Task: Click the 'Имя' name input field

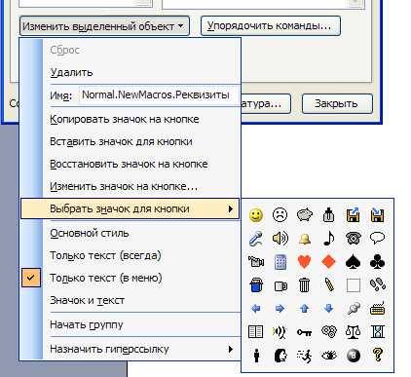Action: pyautogui.click(x=159, y=94)
